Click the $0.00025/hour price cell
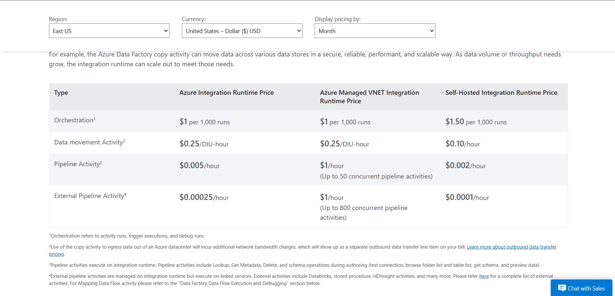This screenshot has width=615, height=296. point(204,197)
